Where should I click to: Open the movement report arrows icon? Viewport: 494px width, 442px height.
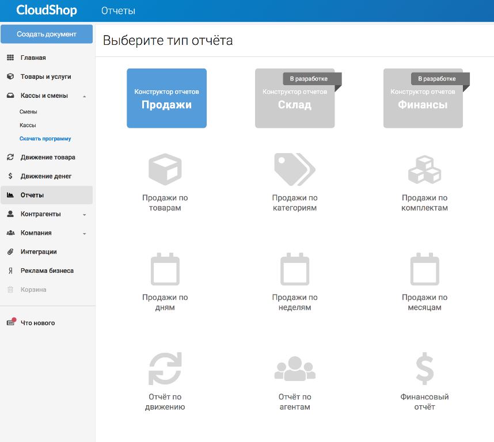pyautogui.click(x=165, y=368)
